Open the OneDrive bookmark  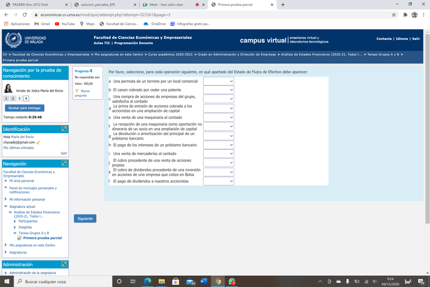tap(155, 24)
